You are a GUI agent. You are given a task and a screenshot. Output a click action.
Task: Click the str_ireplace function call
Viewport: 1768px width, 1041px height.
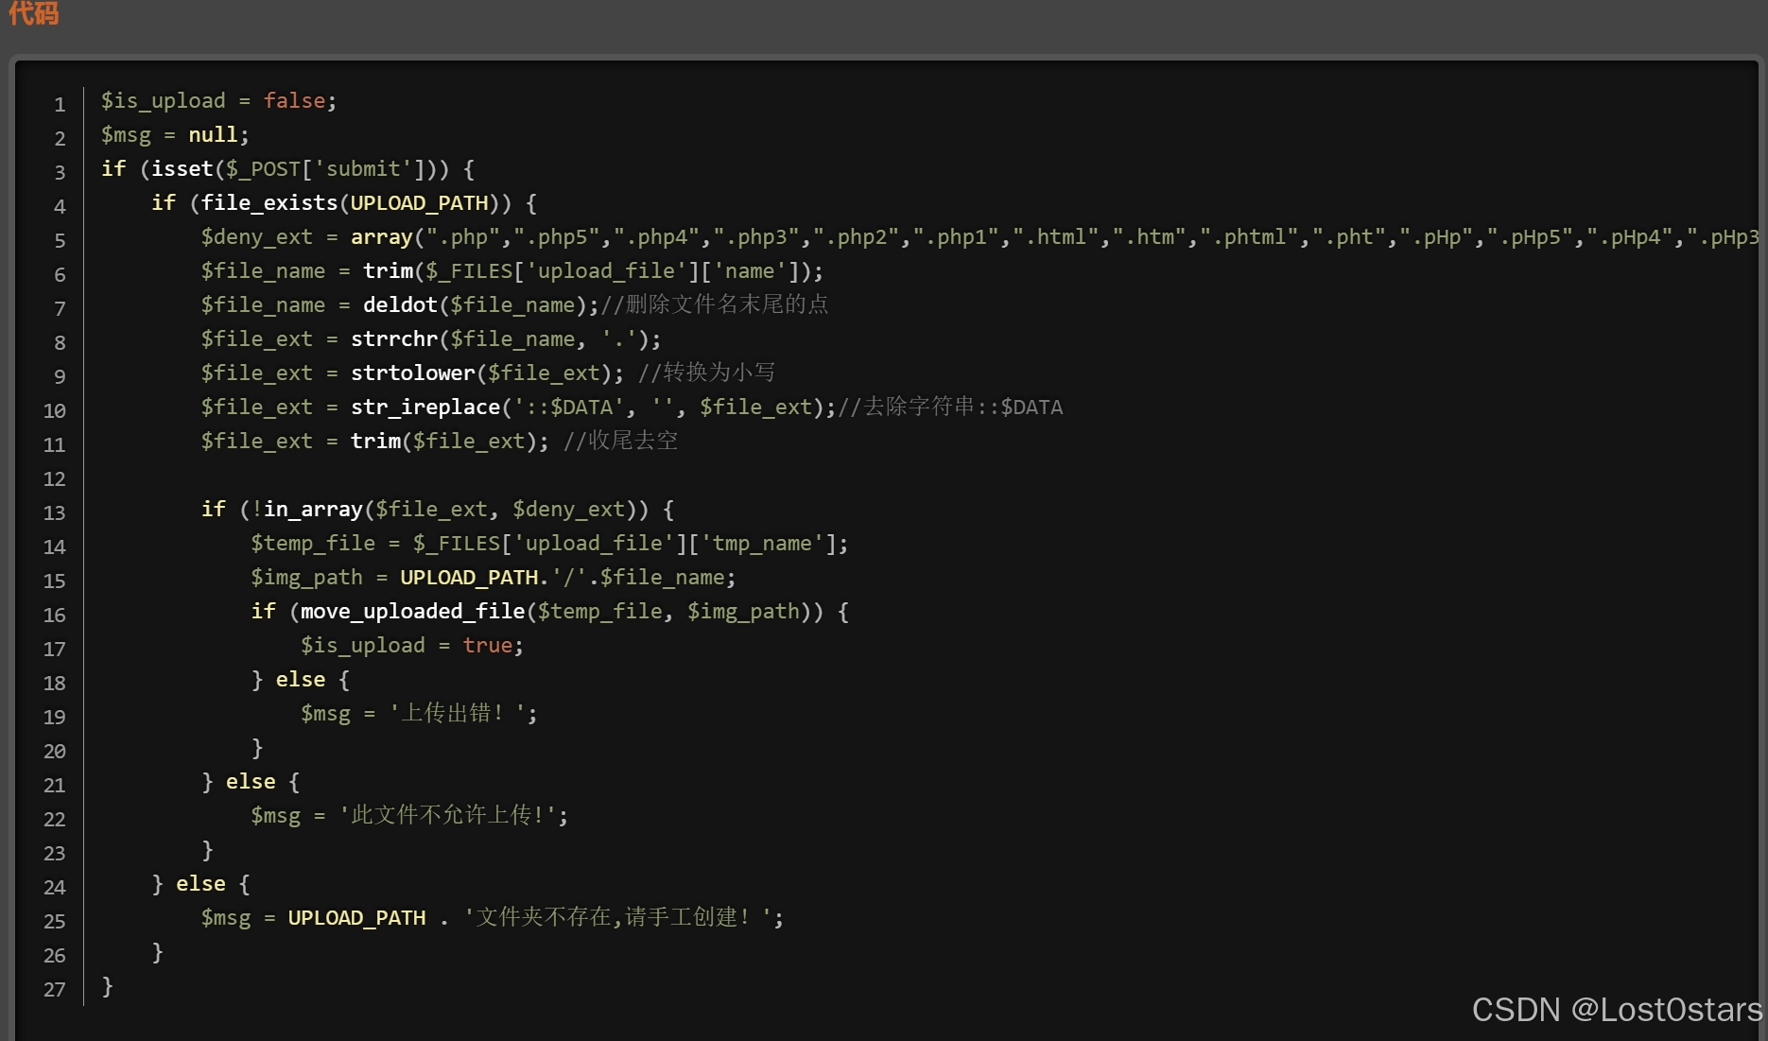coord(425,407)
